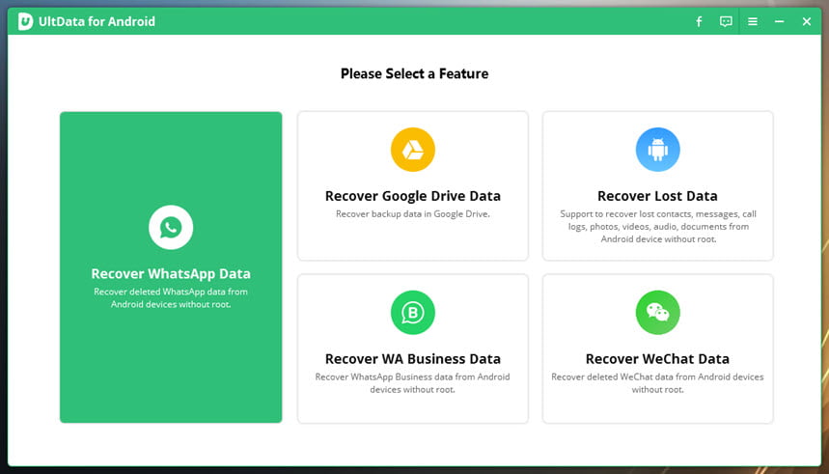This screenshot has width=829, height=474.
Task: Open the hamburger menu icon
Action: pyautogui.click(x=753, y=21)
